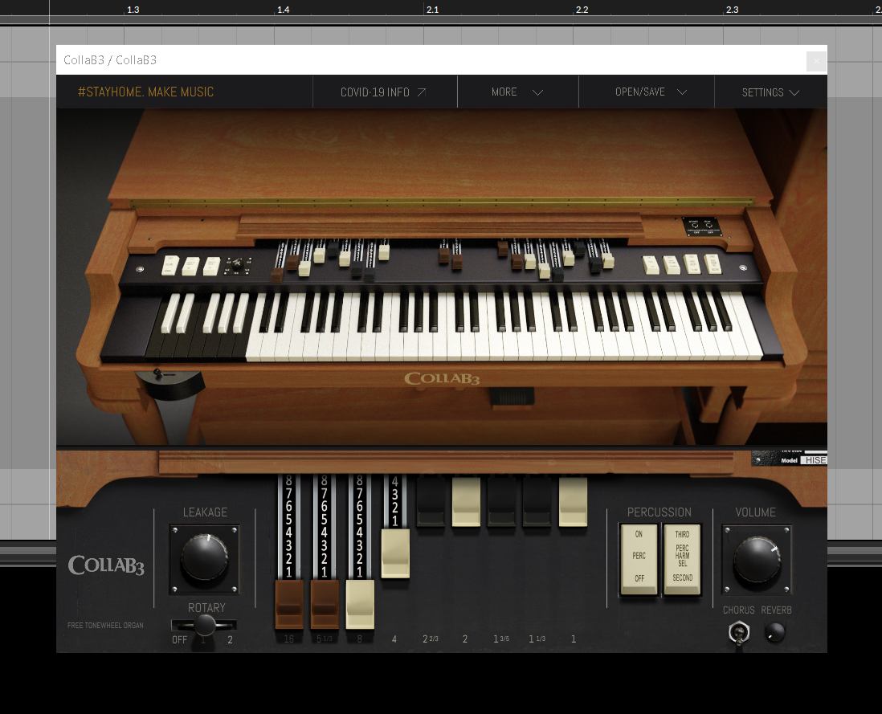Click the black volume pedal below the nameplate
The width and height of the screenshot is (882, 714).
[x=512, y=396]
